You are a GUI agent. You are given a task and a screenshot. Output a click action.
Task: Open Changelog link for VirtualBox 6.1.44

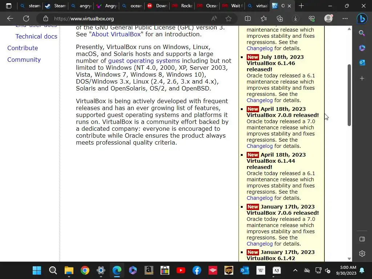click(x=259, y=198)
